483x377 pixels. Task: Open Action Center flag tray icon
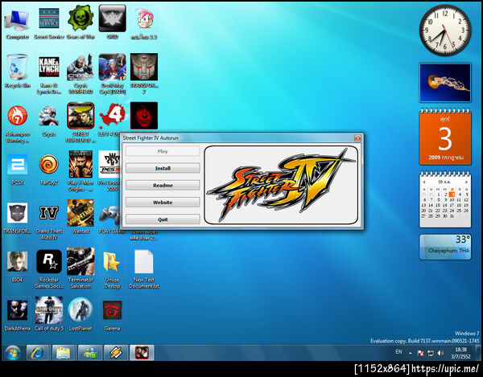(420, 354)
